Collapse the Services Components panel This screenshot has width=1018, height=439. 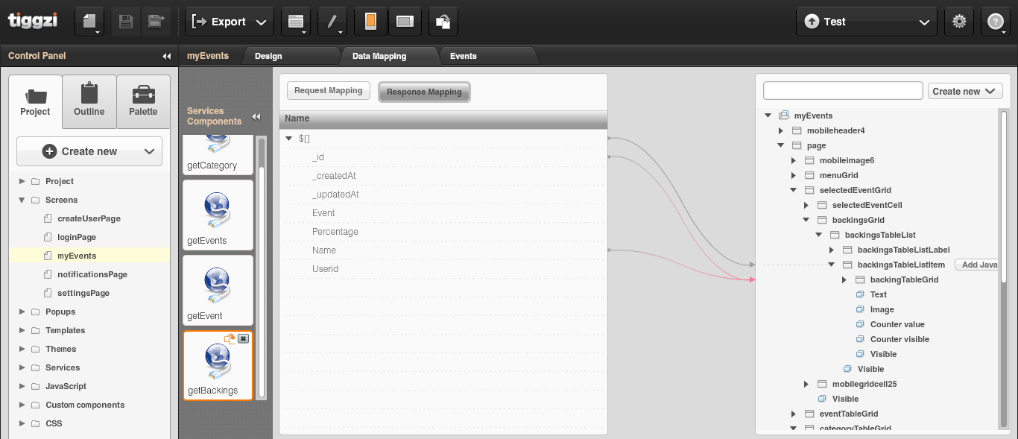click(256, 116)
